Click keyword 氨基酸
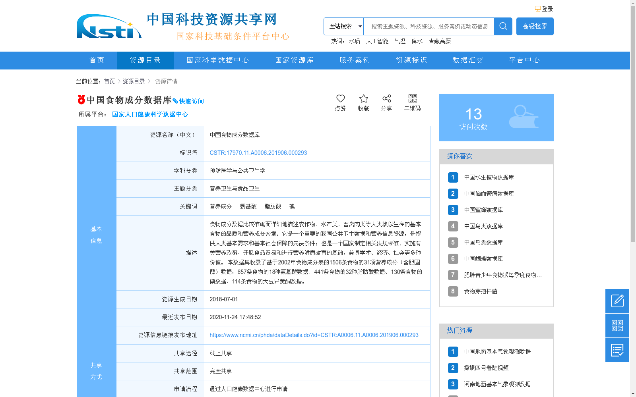Viewport: 636px width, 397px height. click(248, 206)
